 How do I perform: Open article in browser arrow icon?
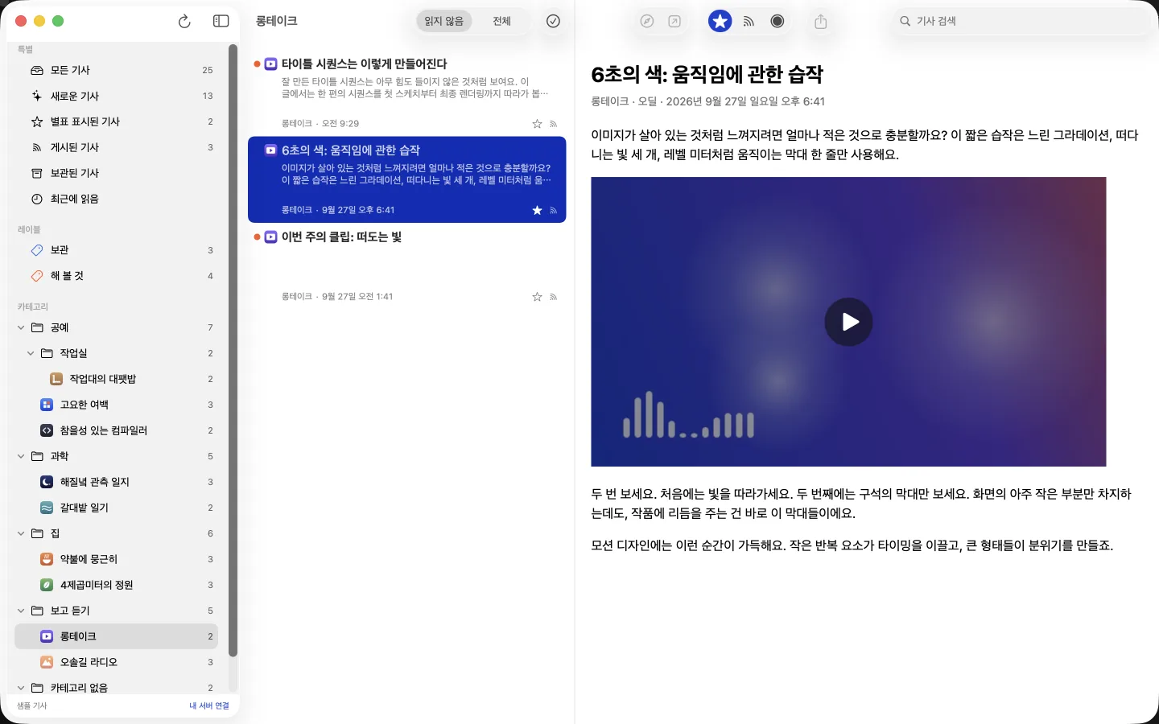coord(674,22)
